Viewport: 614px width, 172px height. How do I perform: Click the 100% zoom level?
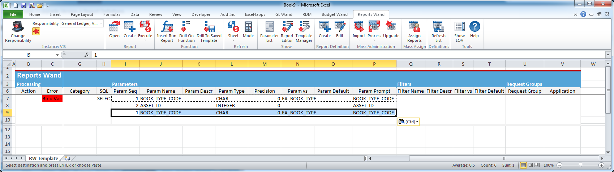coord(549,165)
